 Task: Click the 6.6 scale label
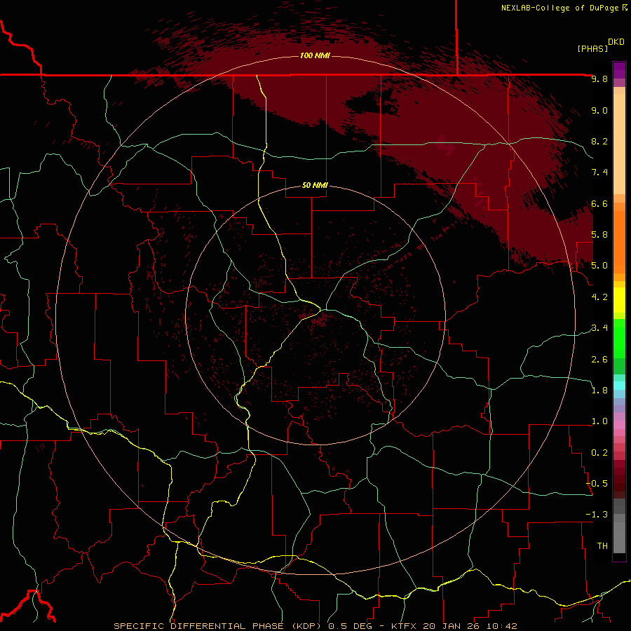click(599, 204)
